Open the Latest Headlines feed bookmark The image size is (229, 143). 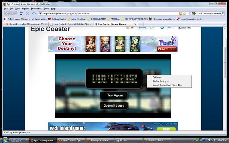[77, 19]
